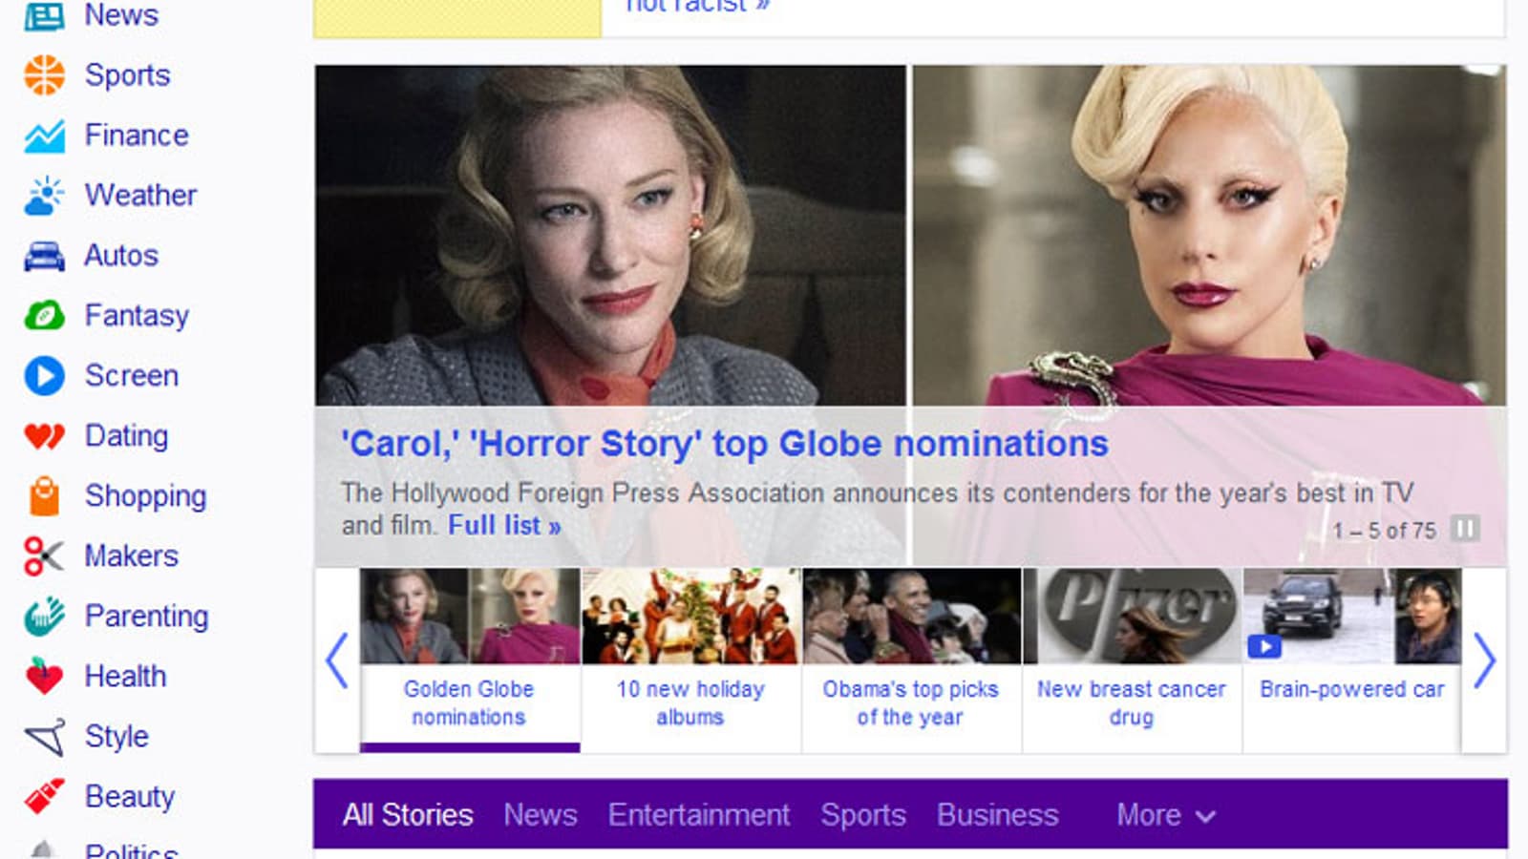Pause the featured stories slideshow
Viewport: 1528px width, 859px height.
tap(1465, 529)
